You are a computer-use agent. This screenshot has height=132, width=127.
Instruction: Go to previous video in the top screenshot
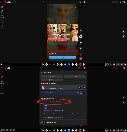click(x=123, y=32)
